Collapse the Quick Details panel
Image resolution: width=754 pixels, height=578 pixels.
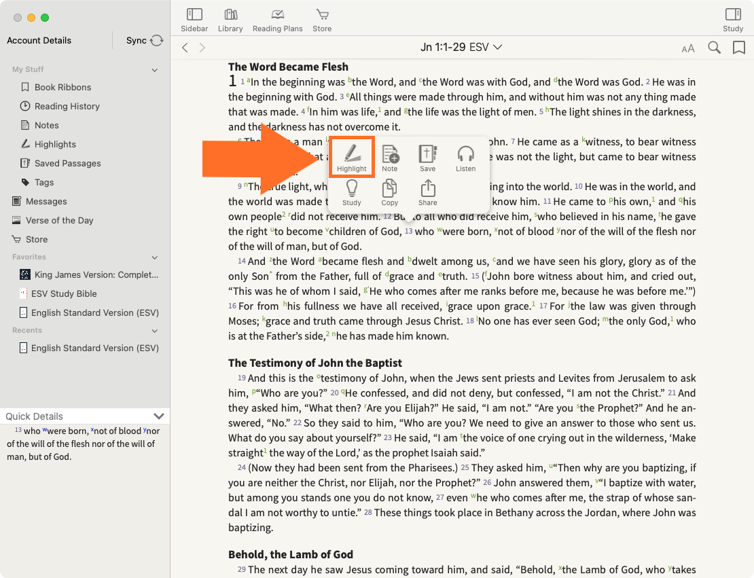(159, 416)
